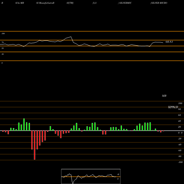Click the 'SI & MR' header text
This screenshot has height=184, width=184.
pyautogui.click(x=20, y=3)
